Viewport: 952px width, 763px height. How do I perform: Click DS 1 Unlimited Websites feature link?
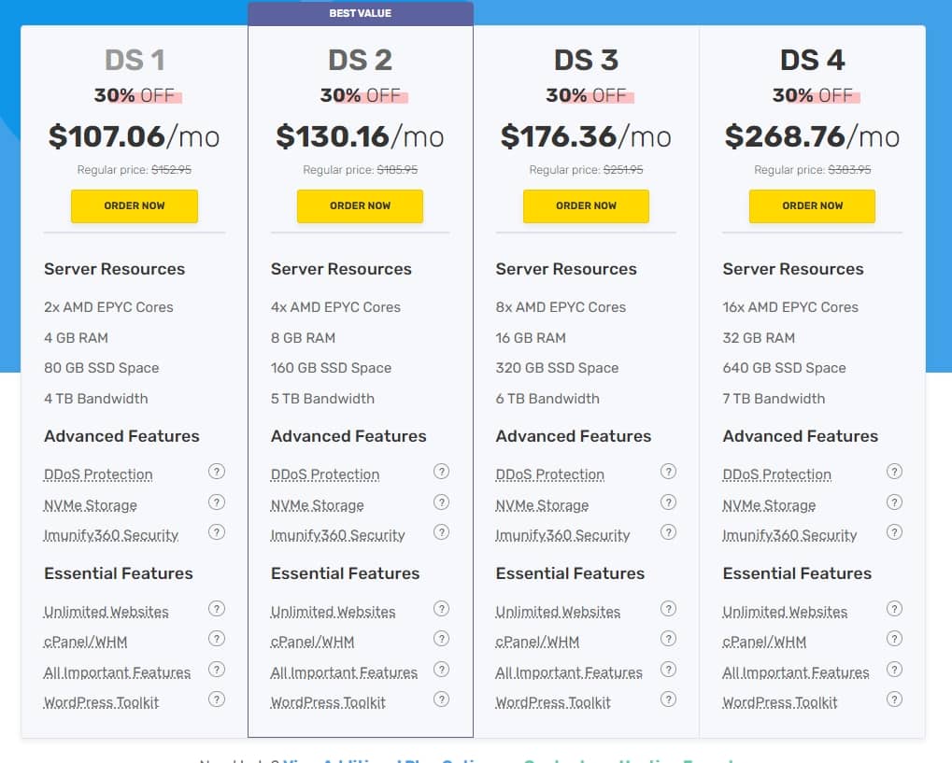[107, 612]
